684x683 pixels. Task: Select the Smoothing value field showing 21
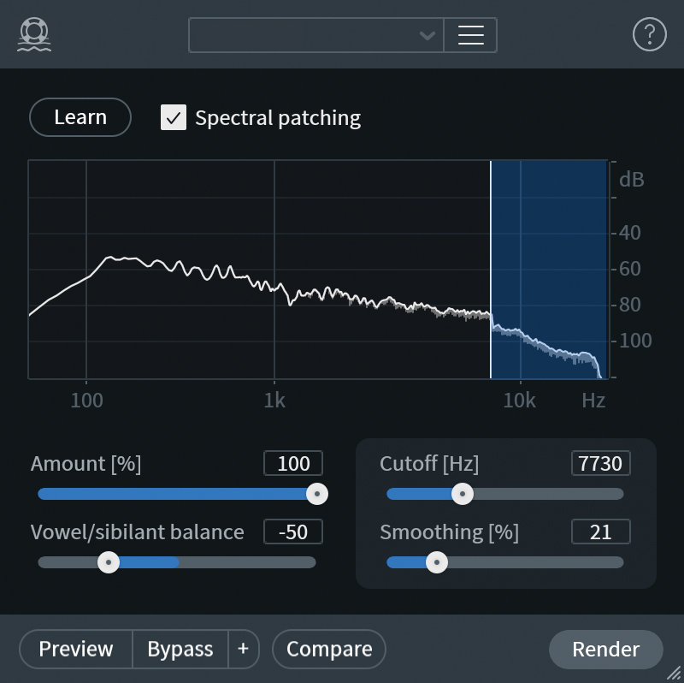coord(601,532)
